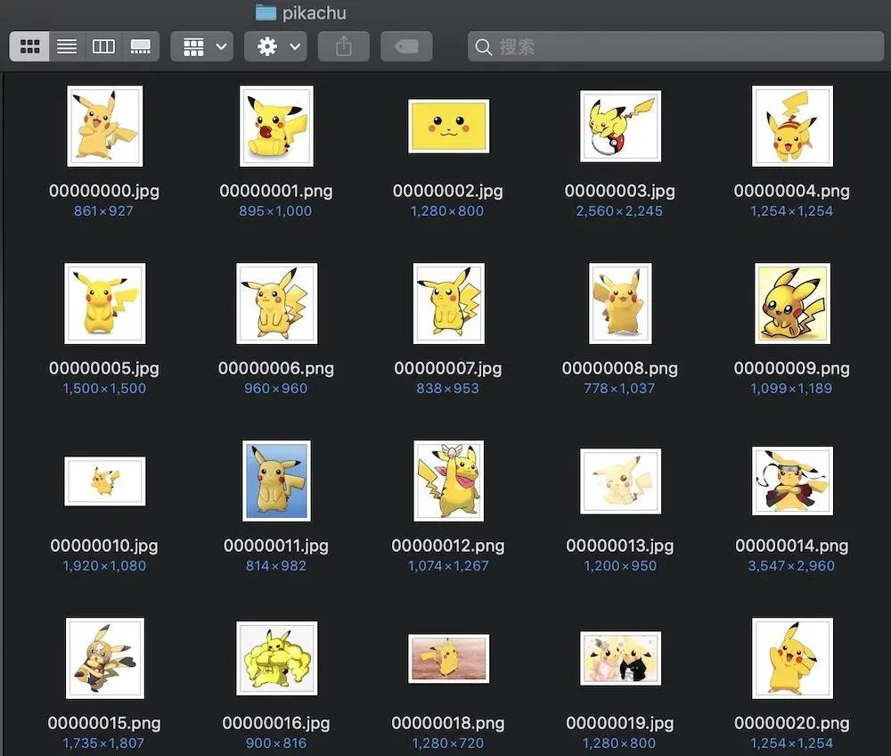
Task: Click dimensions text 900×816
Action: tap(275, 743)
